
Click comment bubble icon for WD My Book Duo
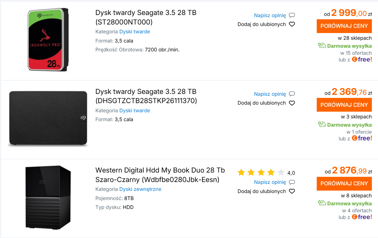tap(292, 182)
